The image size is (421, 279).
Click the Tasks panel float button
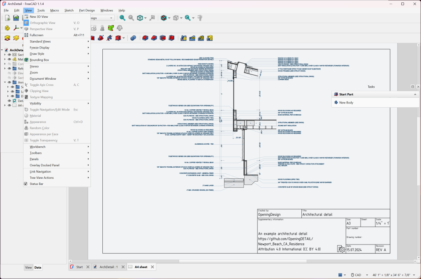[x=413, y=87]
